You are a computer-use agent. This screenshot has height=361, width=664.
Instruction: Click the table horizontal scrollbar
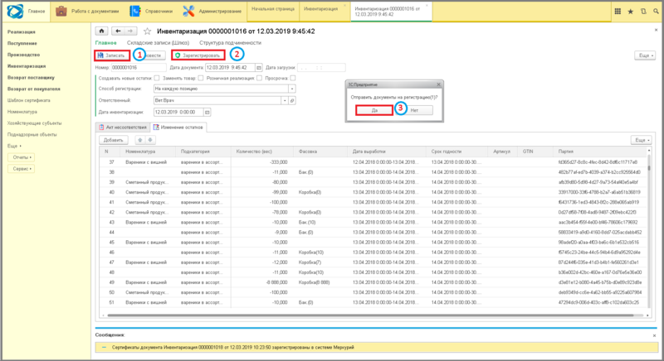click(x=370, y=315)
